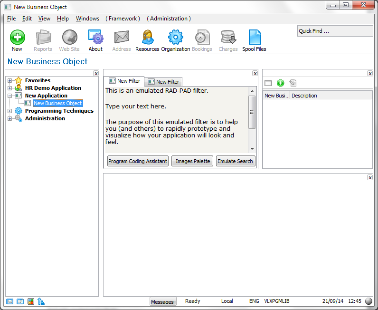Switch to the first New Filter tab
Viewport: 378px width, 310px height.
pos(124,81)
